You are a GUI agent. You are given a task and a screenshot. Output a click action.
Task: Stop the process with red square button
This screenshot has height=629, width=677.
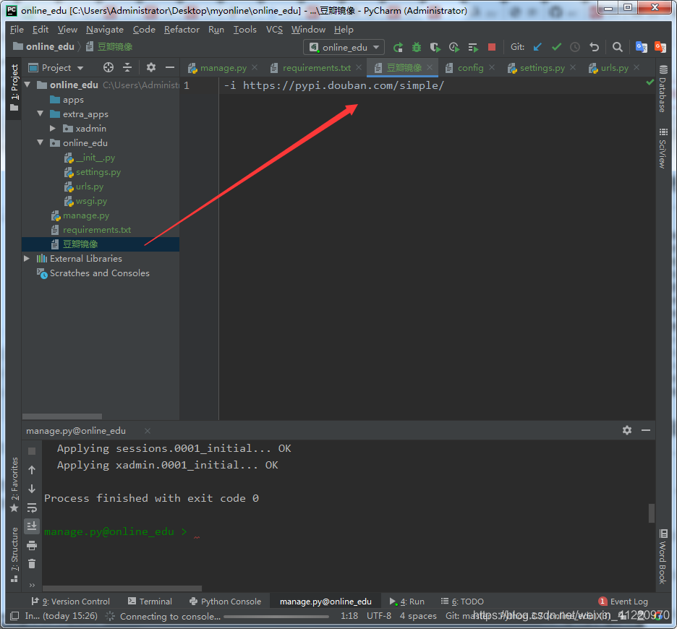[x=491, y=47]
